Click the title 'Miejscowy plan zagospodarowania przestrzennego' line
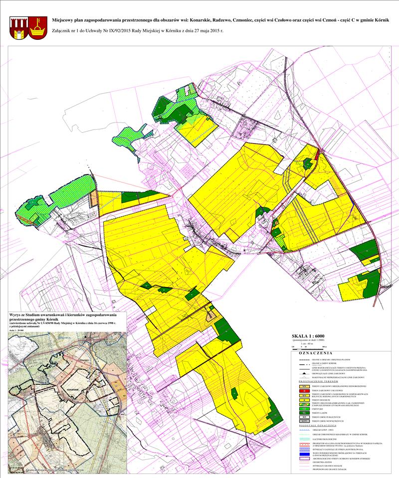The width and height of the screenshot is (399, 478). click(x=220, y=20)
